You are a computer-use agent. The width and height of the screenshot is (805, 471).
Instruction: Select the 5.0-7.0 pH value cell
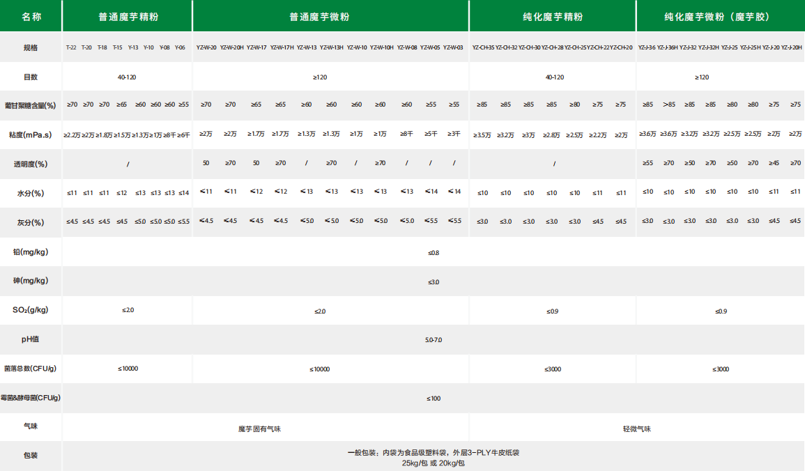tap(433, 340)
